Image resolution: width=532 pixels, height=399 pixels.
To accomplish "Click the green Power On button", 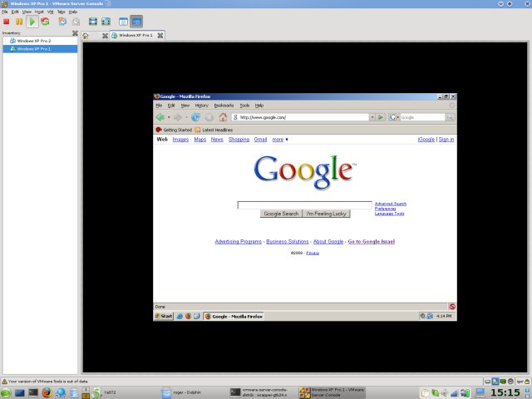I will (x=32, y=22).
